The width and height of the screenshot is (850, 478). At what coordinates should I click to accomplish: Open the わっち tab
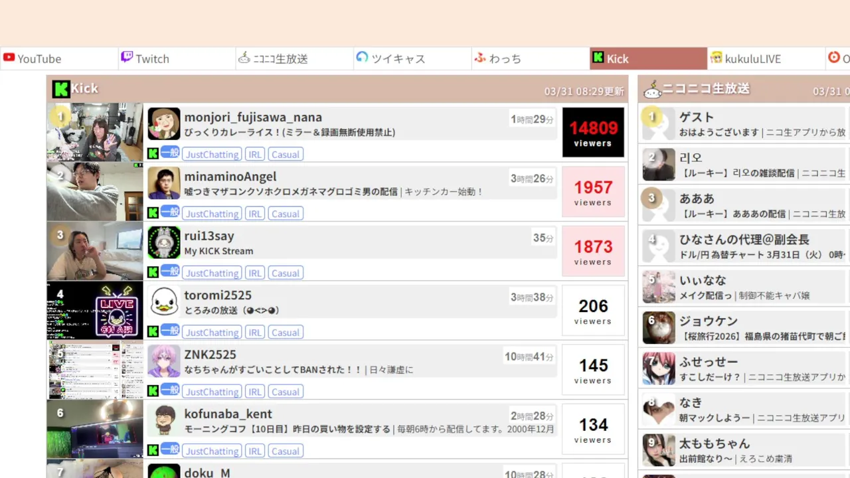click(529, 58)
